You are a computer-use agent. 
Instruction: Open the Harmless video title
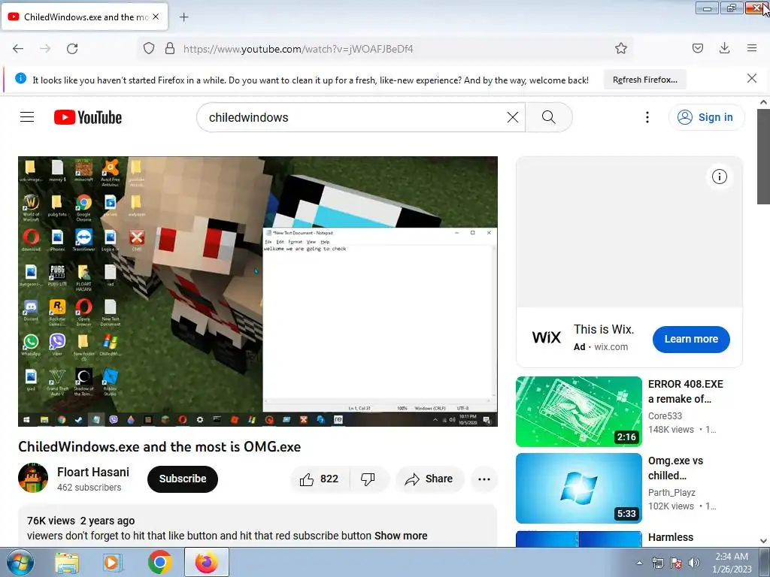[671, 537]
